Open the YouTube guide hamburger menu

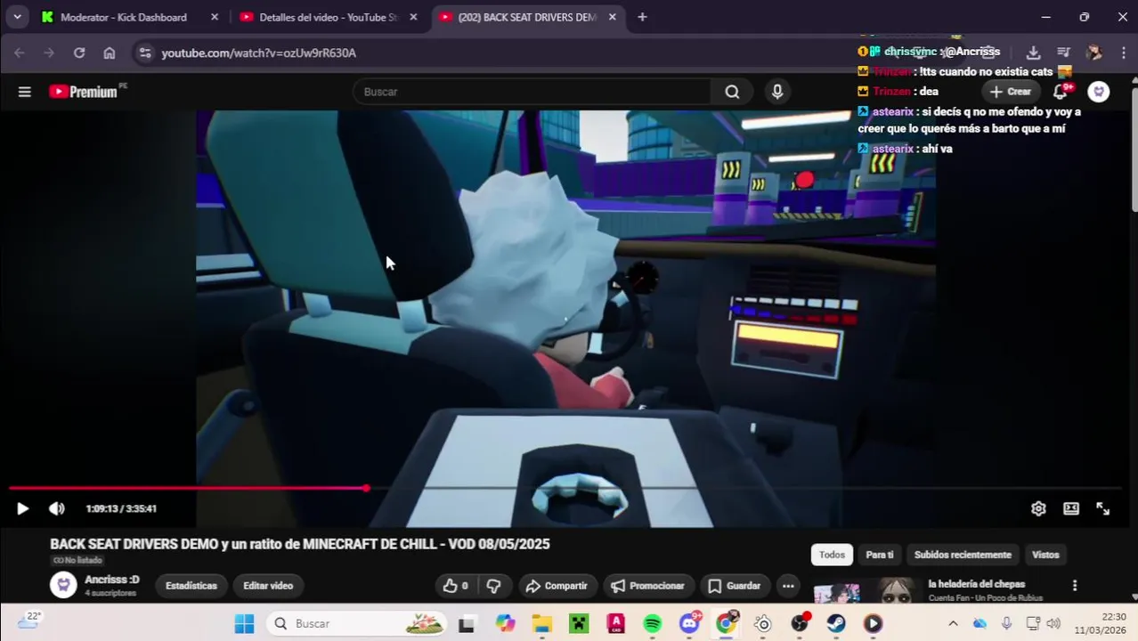click(x=25, y=92)
